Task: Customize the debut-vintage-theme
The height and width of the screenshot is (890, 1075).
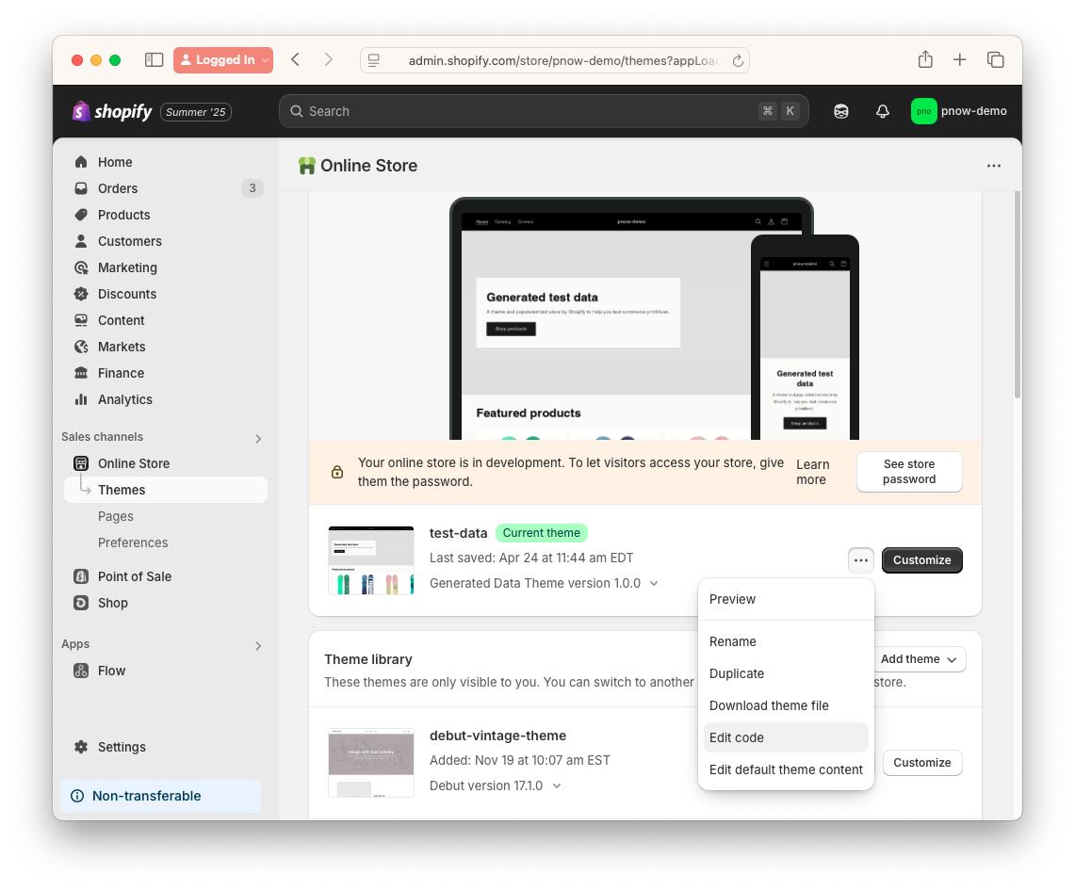Action: point(922,763)
